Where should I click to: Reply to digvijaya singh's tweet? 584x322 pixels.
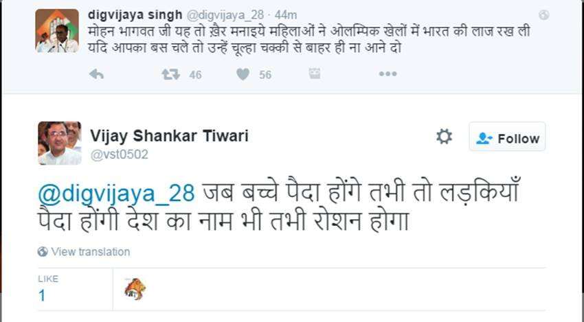96,74
